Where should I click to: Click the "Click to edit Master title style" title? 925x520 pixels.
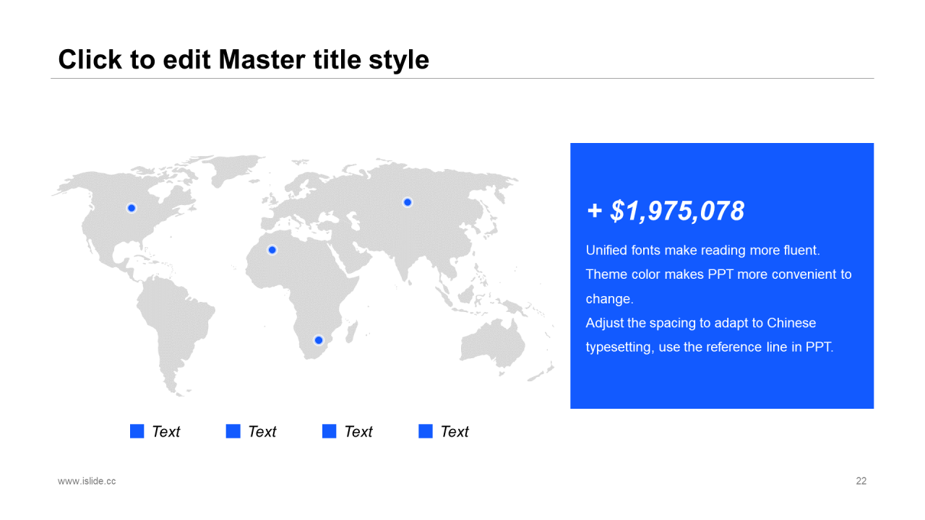(x=244, y=59)
